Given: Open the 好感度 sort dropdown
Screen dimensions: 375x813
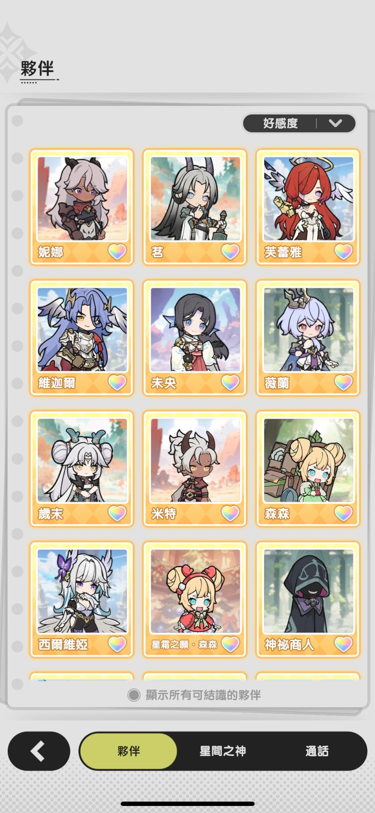Looking at the screenshot, I should [x=299, y=123].
